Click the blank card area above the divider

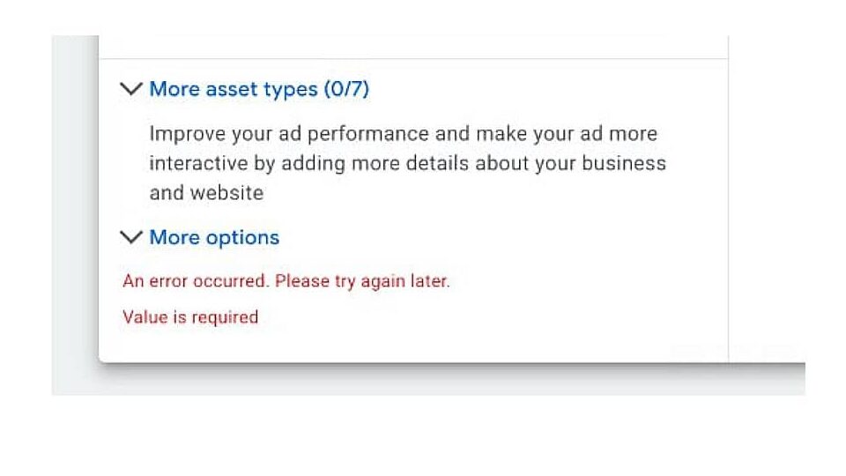414,46
